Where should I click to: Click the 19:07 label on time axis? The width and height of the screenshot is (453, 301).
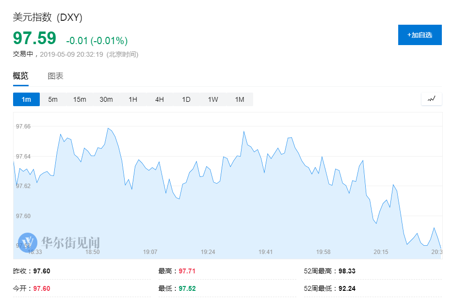(x=150, y=252)
